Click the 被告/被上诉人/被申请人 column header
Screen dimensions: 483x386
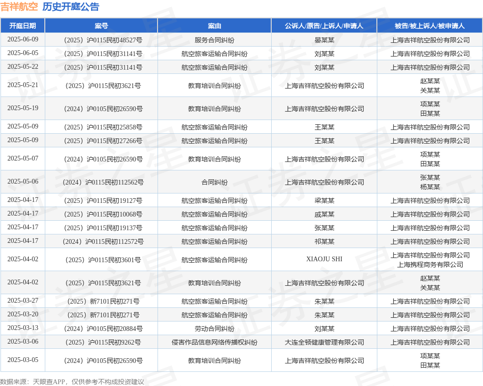tap(430, 26)
